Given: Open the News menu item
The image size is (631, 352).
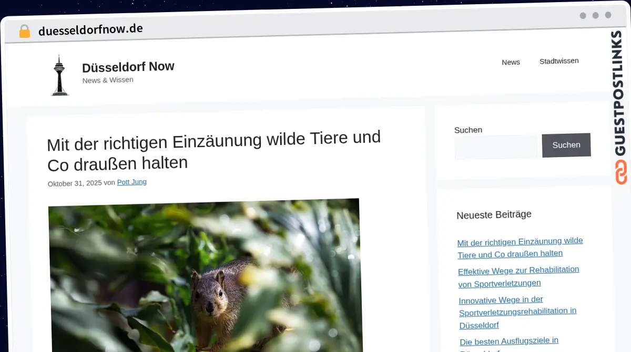Looking at the screenshot, I should [511, 61].
